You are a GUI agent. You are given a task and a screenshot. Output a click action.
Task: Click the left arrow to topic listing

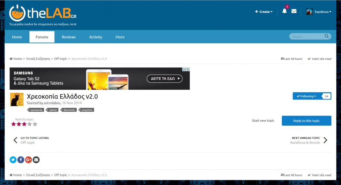15,140
